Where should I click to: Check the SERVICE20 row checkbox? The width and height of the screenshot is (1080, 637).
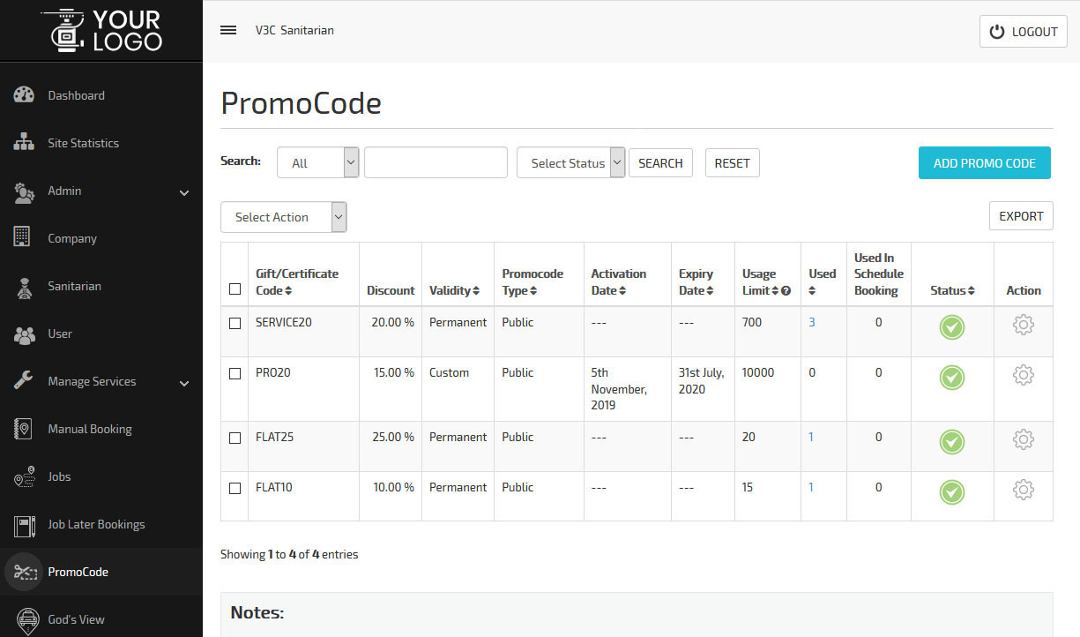click(x=235, y=324)
